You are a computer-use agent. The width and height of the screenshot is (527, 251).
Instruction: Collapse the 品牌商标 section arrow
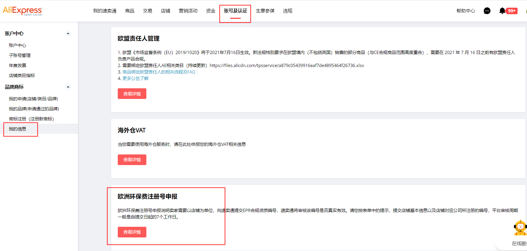pyautogui.click(x=68, y=87)
